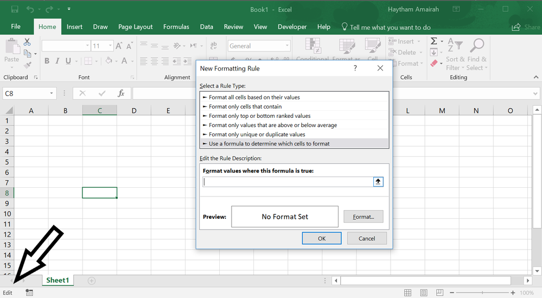Expand the Name Box dropdown

click(52, 93)
